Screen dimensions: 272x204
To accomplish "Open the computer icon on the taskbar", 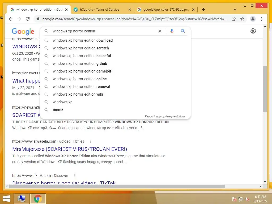I will [x=22, y=199].
